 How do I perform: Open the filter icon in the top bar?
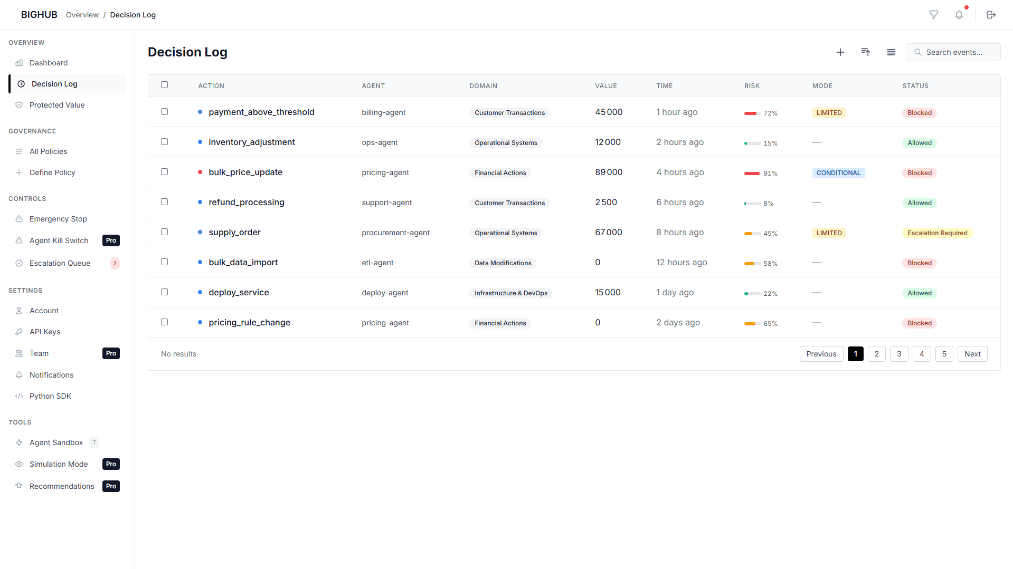[933, 14]
